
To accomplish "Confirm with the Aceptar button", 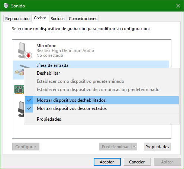I will click(x=107, y=162).
